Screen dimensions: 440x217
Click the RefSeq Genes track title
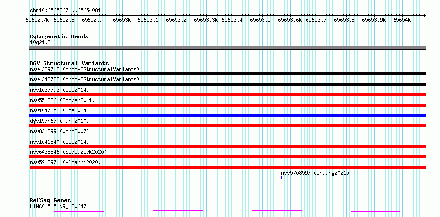point(50,201)
